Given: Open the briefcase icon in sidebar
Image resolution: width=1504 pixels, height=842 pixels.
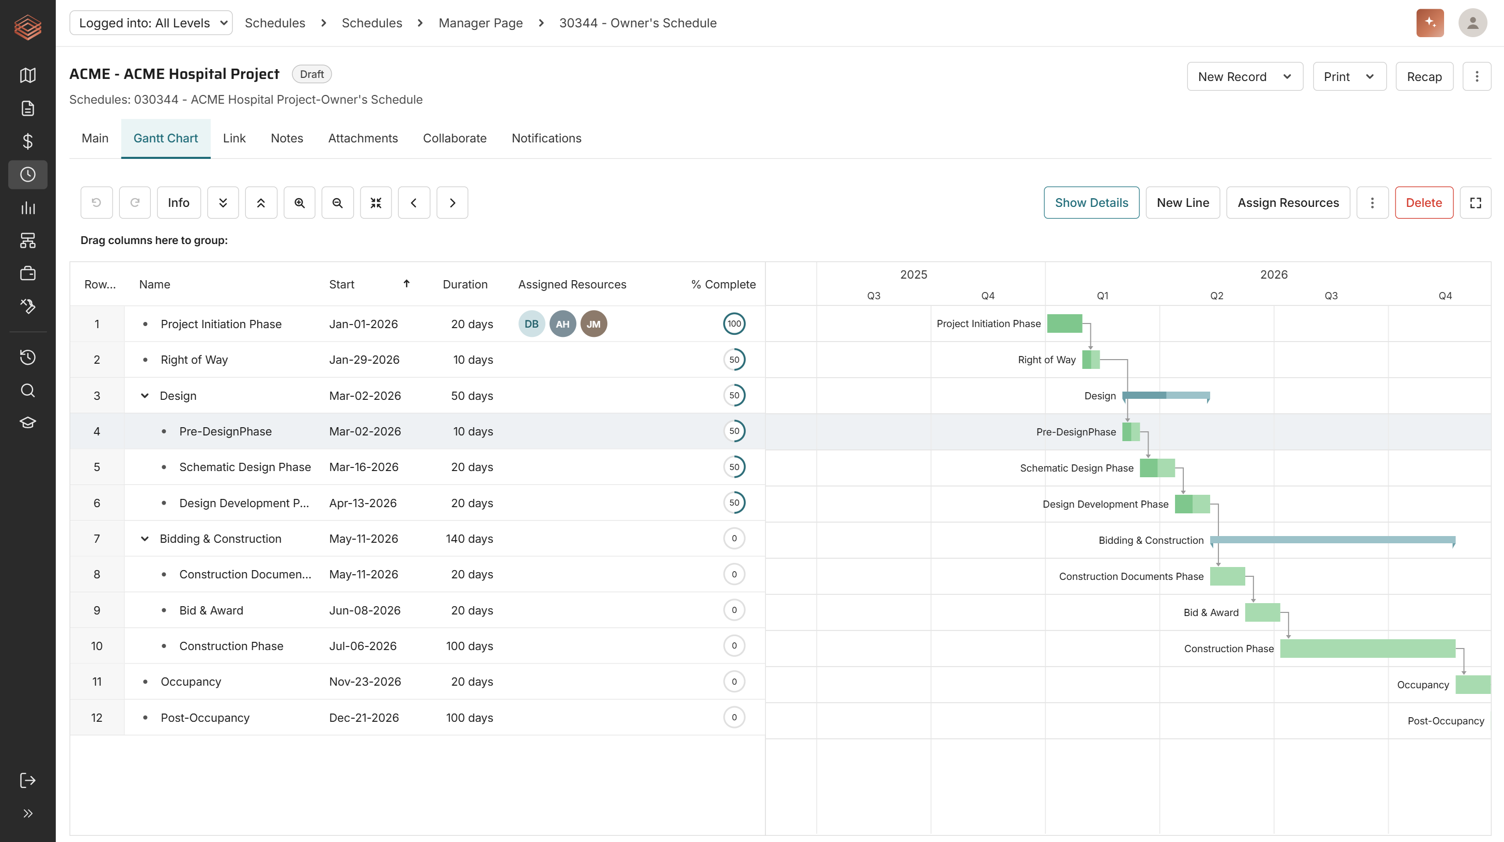Looking at the screenshot, I should 27,273.
